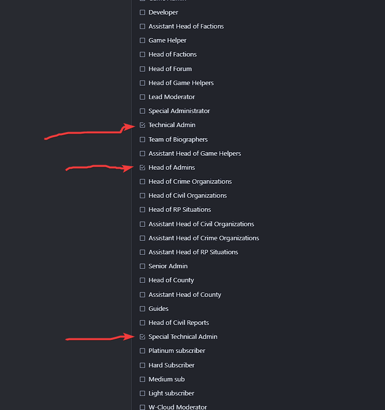This screenshot has height=410, width=385.
Task: Select the Head of Civil Reports checkbox
Action: click(143, 323)
